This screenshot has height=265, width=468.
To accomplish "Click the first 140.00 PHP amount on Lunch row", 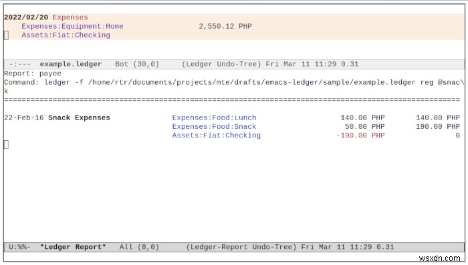I will [362, 117].
